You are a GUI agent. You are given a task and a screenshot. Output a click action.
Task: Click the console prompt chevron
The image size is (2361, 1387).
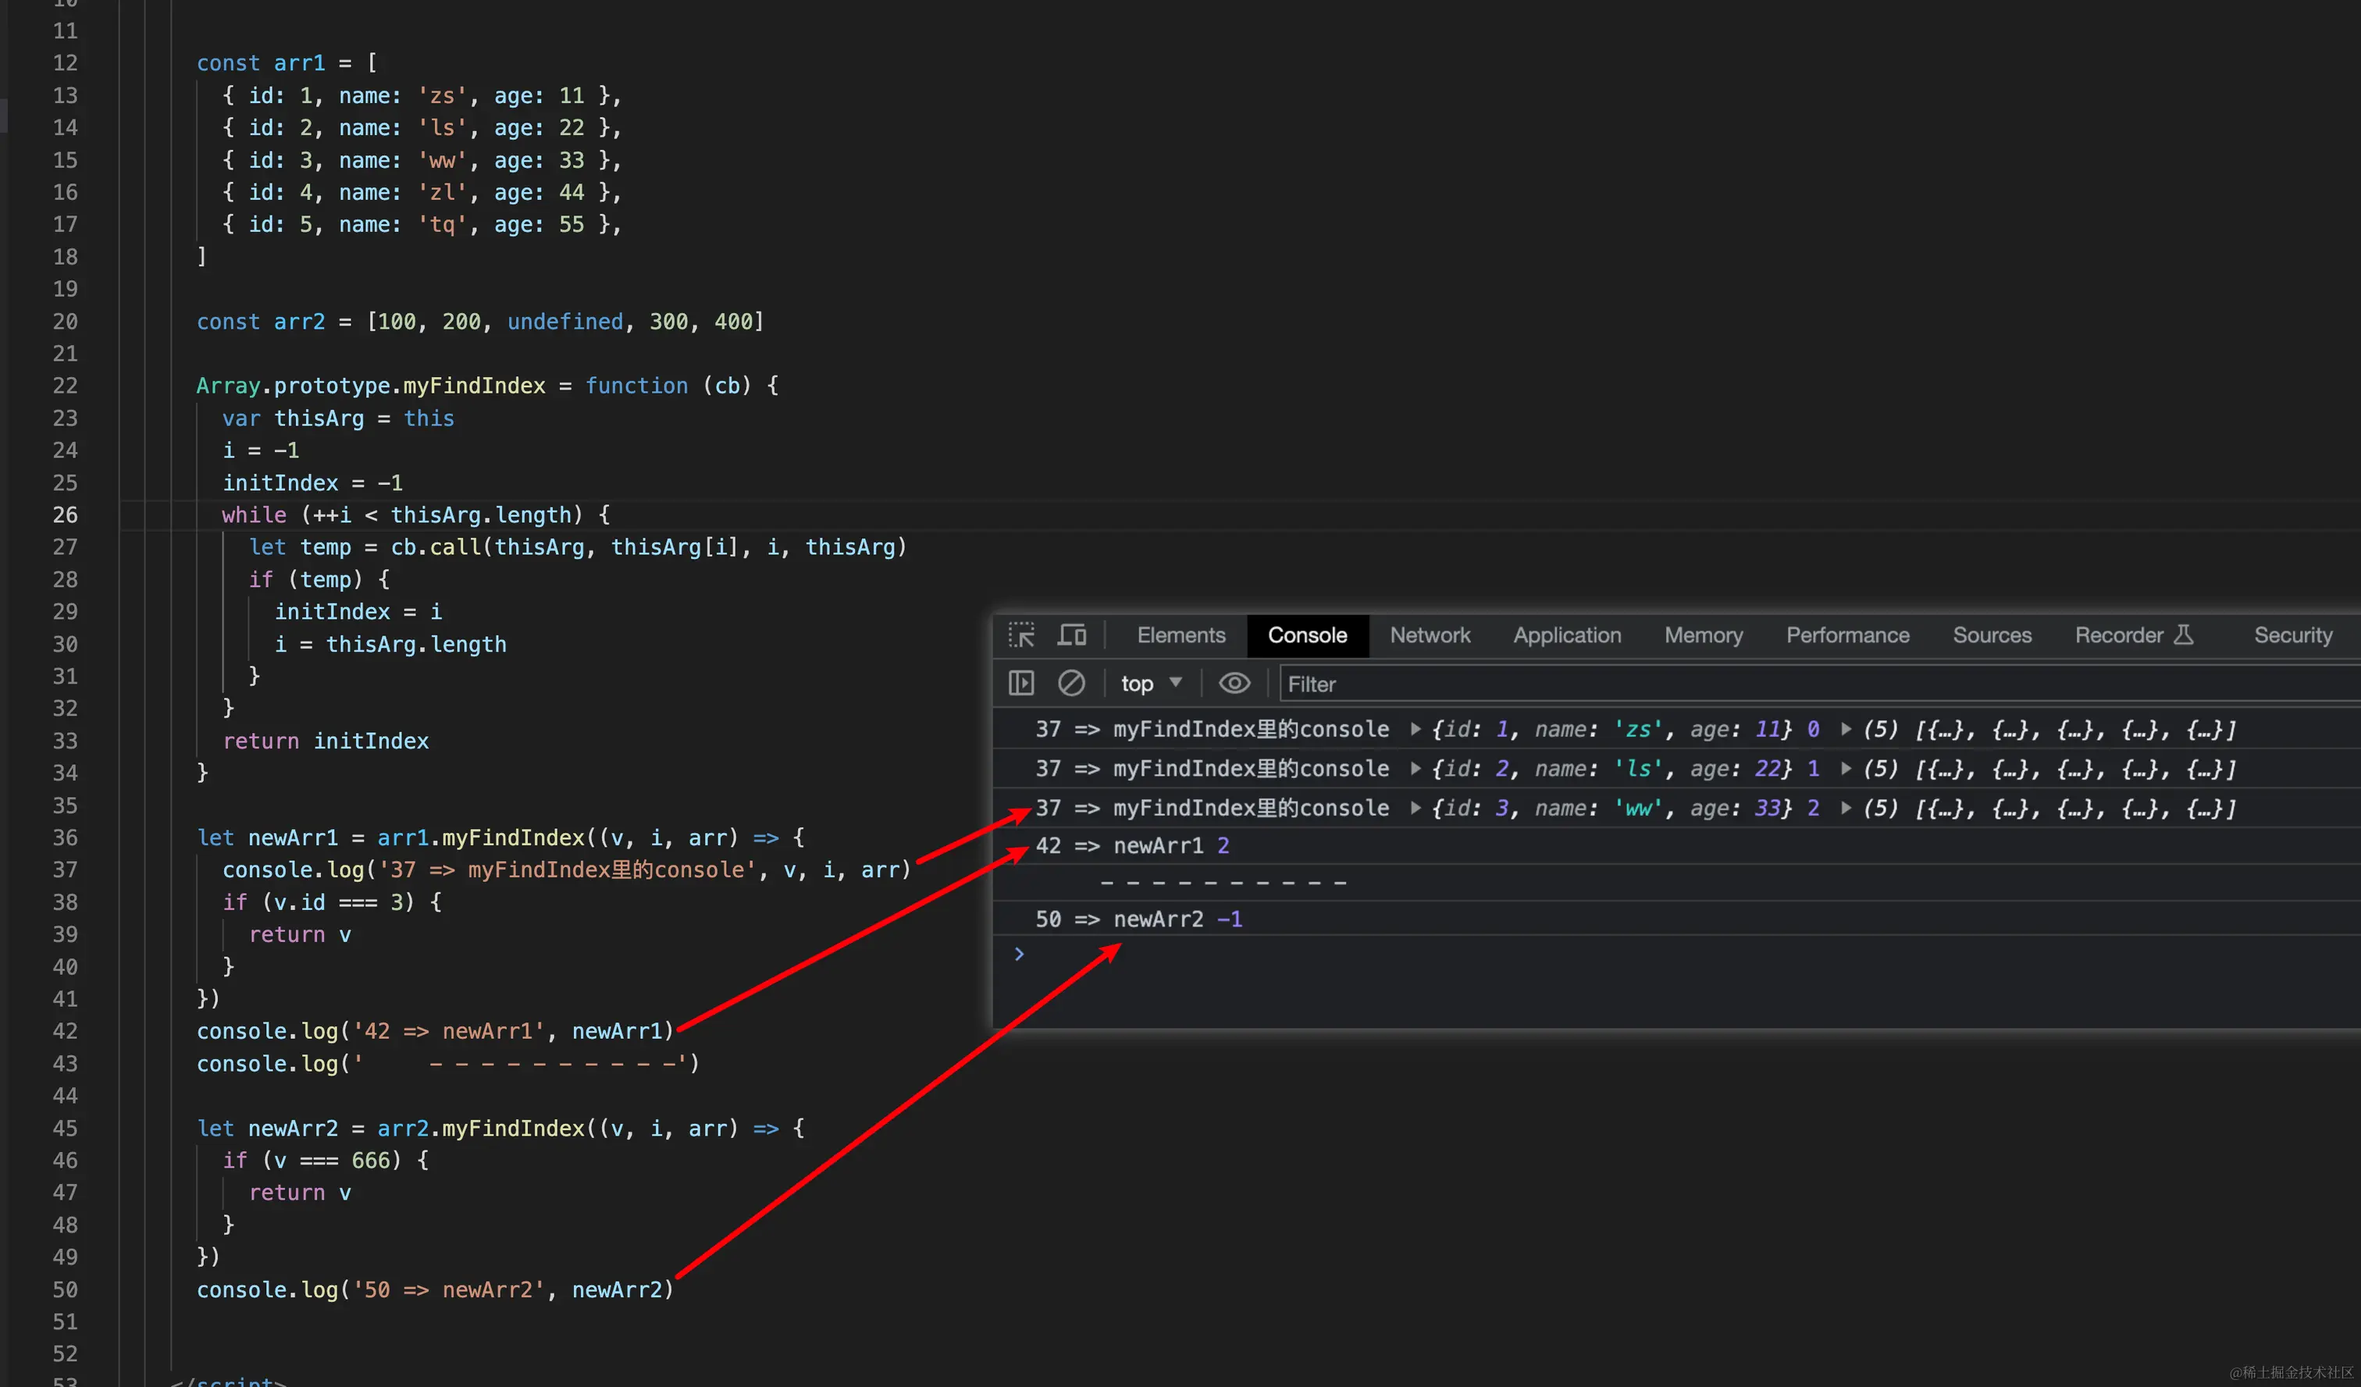(1020, 955)
